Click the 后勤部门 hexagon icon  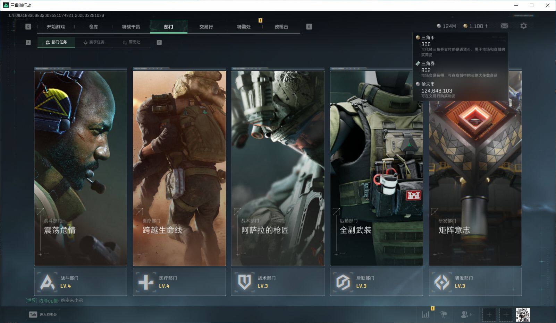[x=343, y=282]
